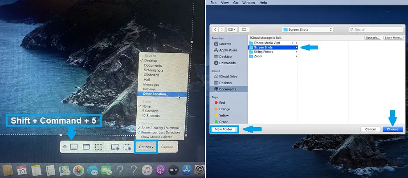The width and height of the screenshot is (408, 178).
Task: Select Record Selected Portion icon
Action: (127, 147)
